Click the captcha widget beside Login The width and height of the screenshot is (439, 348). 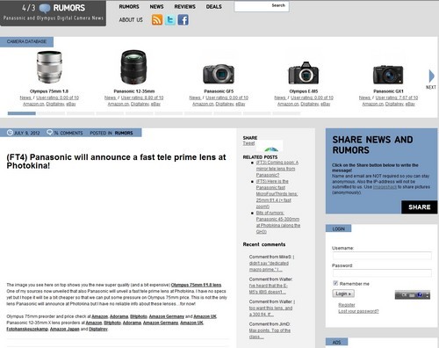pyautogui.click(x=413, y=294)
